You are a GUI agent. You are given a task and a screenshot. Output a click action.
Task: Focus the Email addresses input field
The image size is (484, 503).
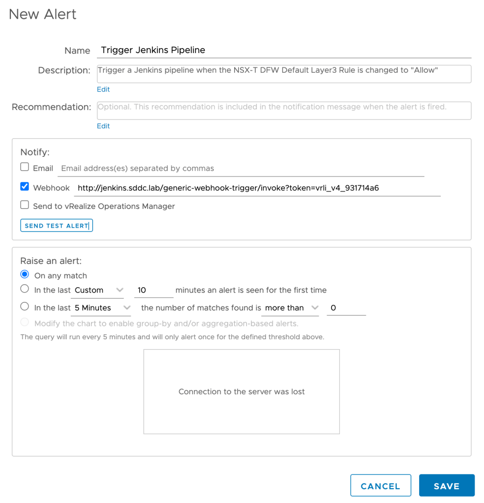[x=241, y=168]
